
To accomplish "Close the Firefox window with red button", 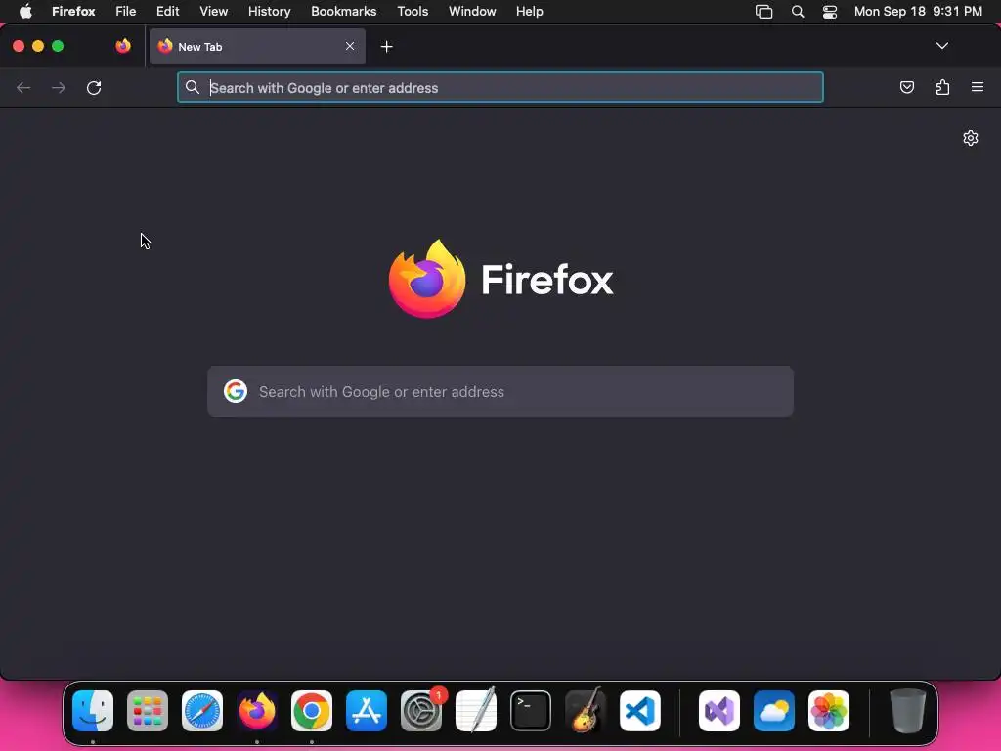I will point(19,46).
